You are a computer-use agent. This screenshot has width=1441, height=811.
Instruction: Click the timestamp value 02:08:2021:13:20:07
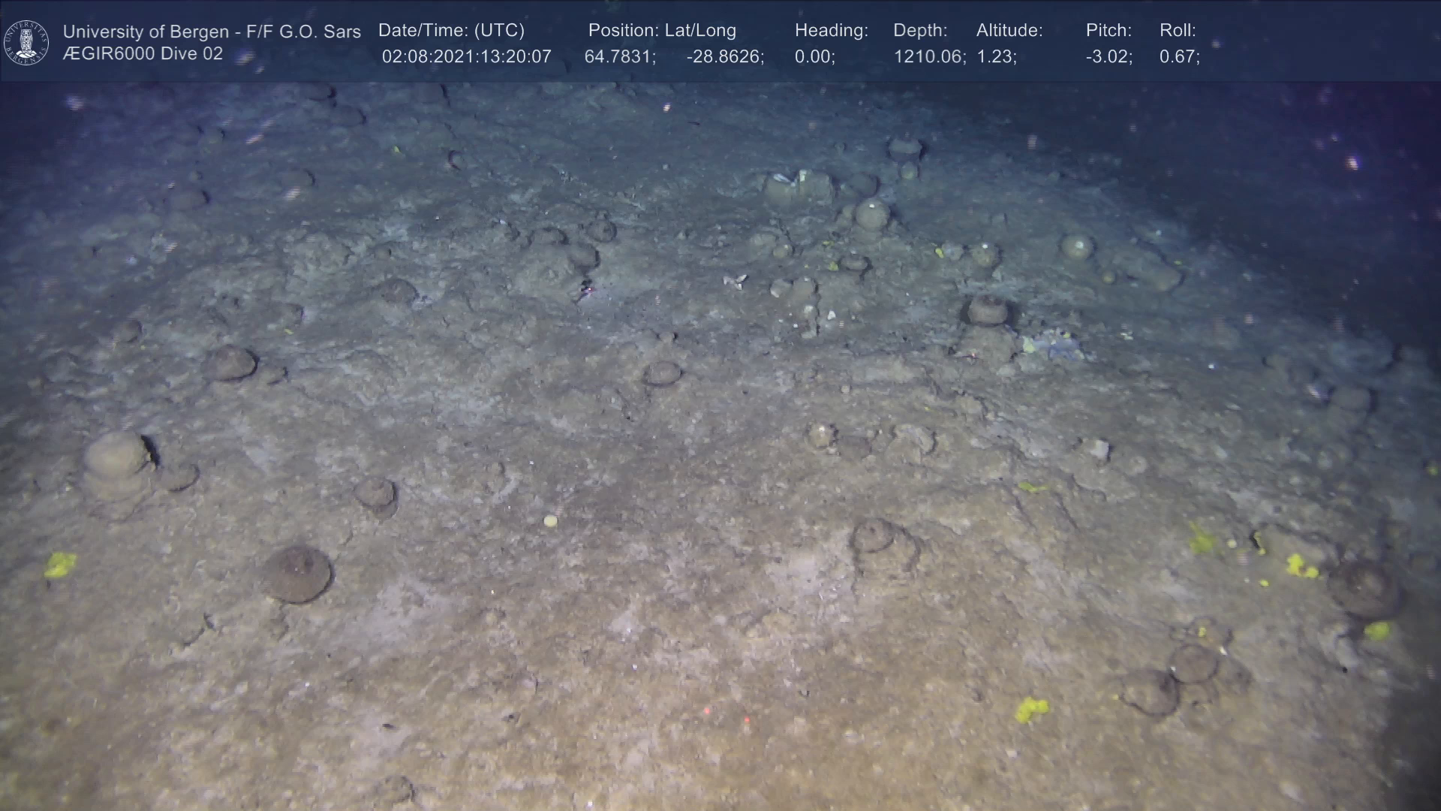tap(466, 57)
